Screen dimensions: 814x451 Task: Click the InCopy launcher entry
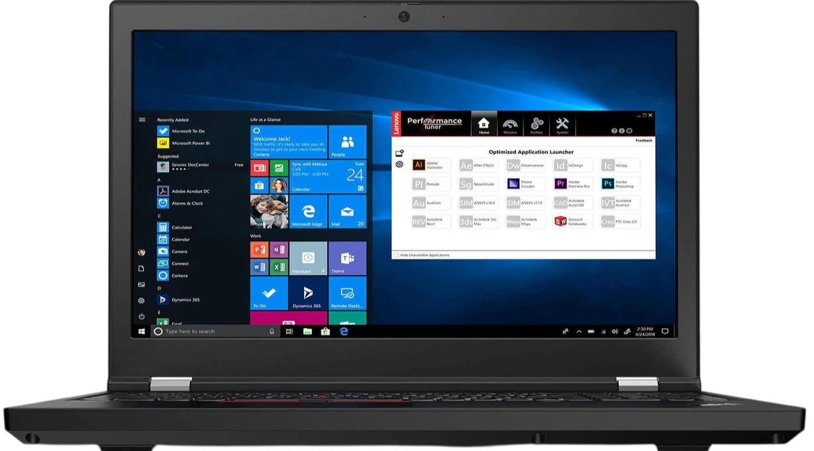click(x=620, y=165)
